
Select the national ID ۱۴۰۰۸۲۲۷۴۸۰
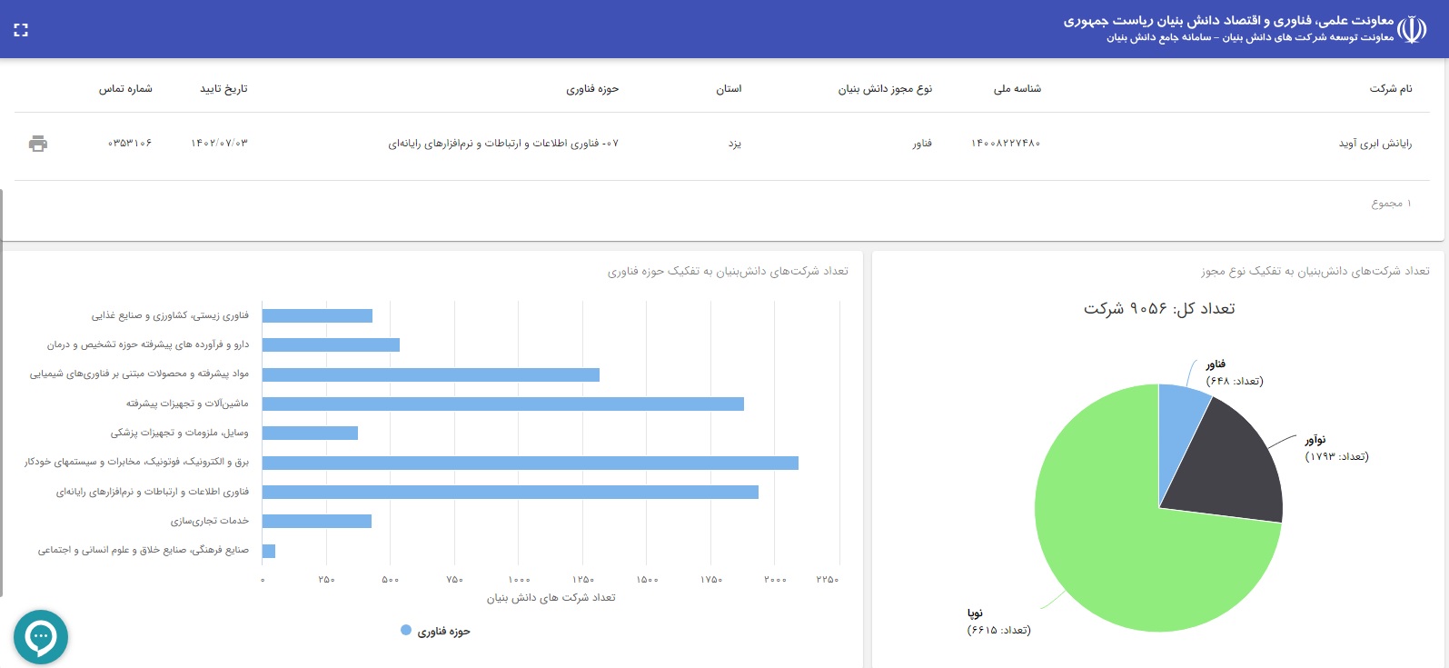pos(1006,144)
